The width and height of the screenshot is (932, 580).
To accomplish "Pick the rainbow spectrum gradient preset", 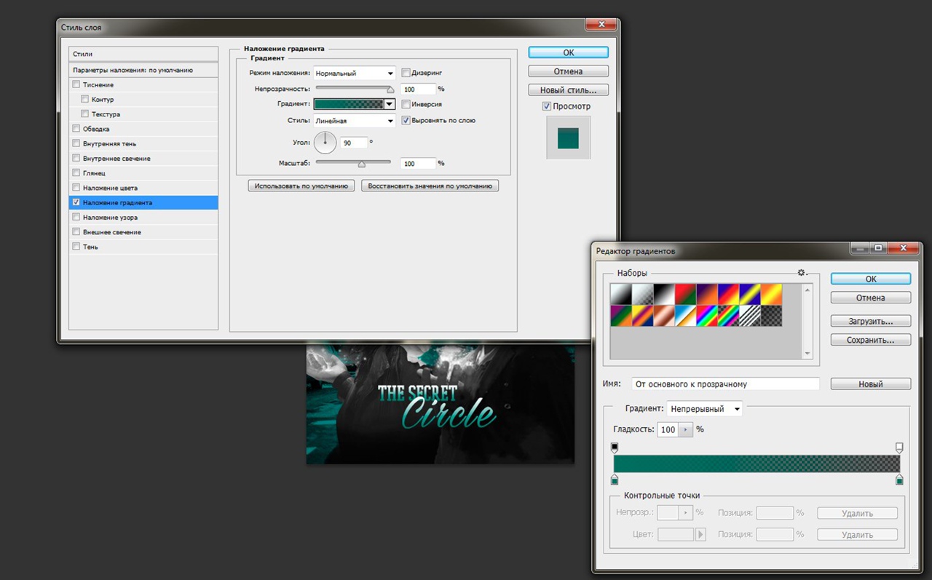I will 706,315.
